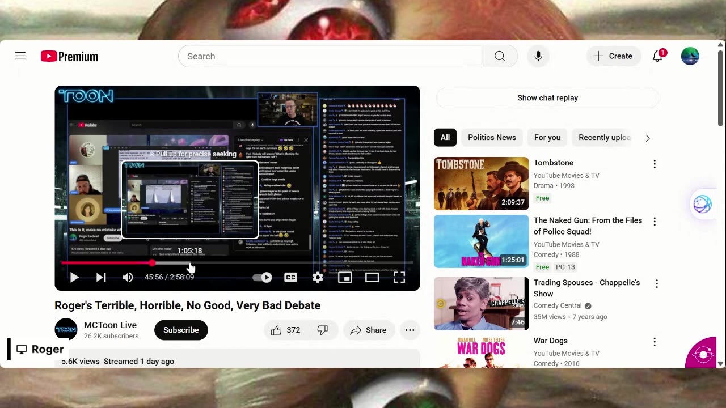Viewport: 726px width, 408px height.
Task: Open more actions ellipsis under video
Action: pos(410,330)
